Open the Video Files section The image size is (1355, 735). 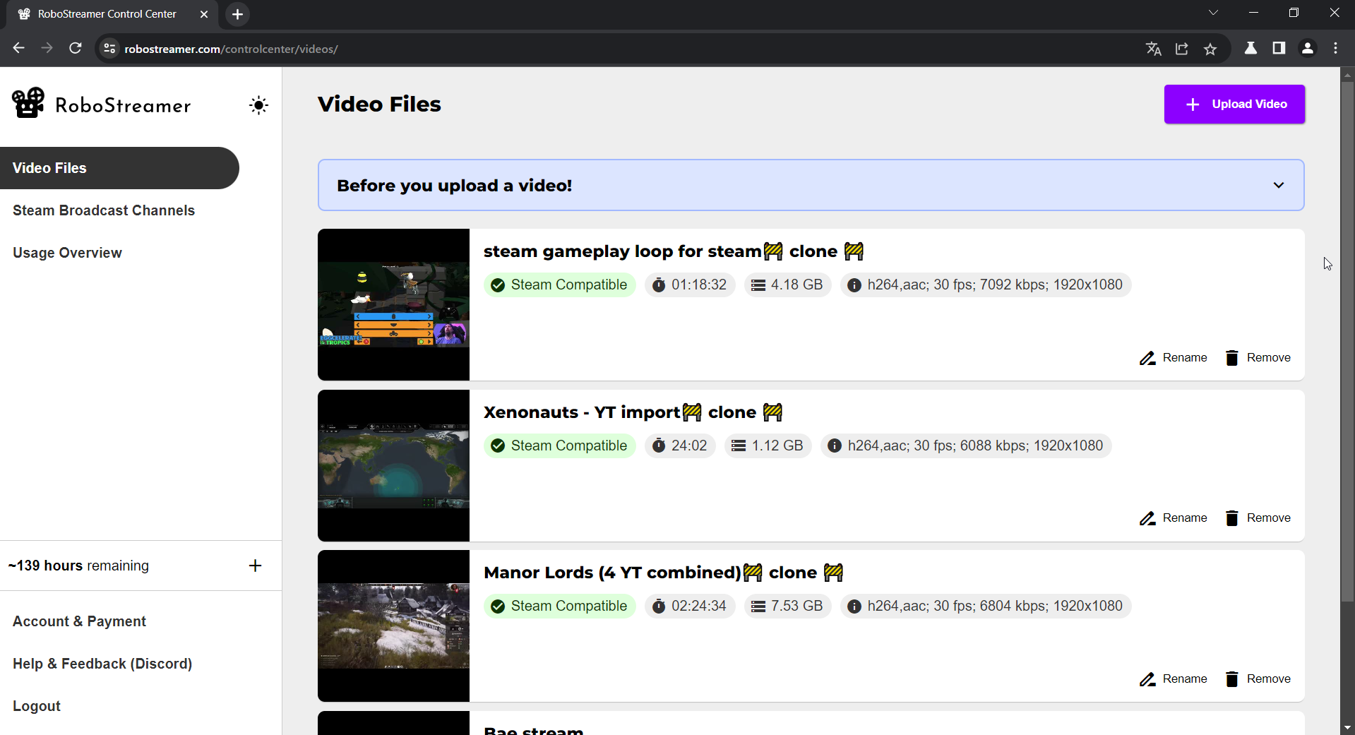point(119,168)
